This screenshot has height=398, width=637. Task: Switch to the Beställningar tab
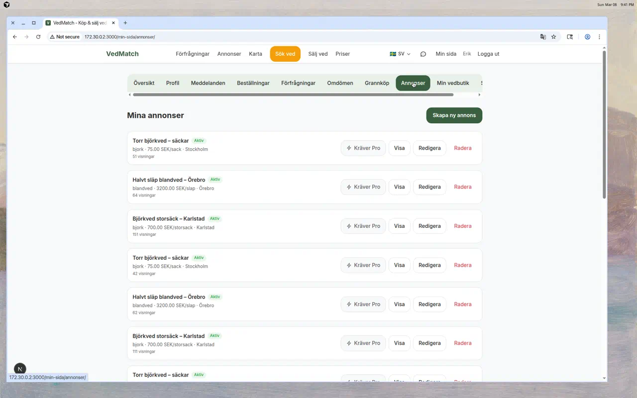253,83
